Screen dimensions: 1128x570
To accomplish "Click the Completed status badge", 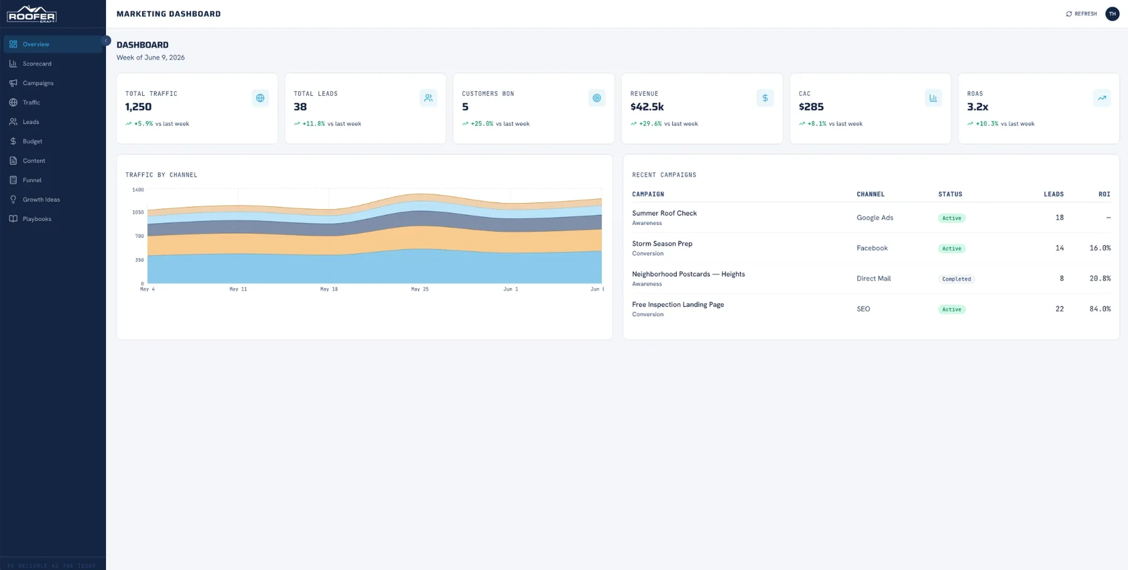I will [956, 279].
